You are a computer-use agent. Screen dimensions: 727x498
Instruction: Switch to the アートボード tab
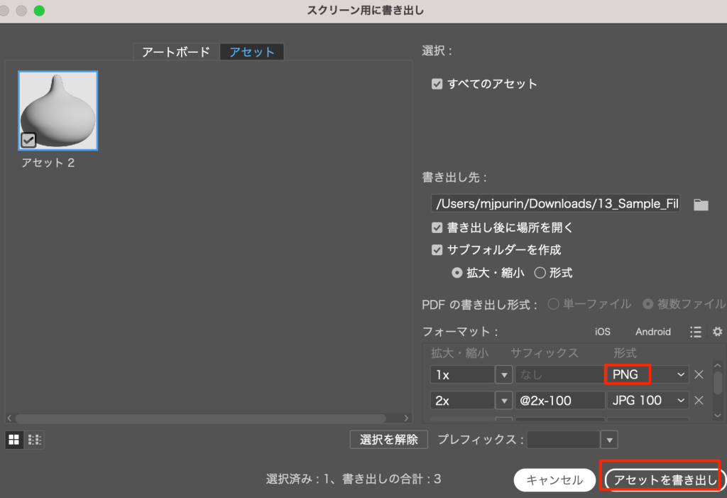pyautogui.click(x=176, y=52)
